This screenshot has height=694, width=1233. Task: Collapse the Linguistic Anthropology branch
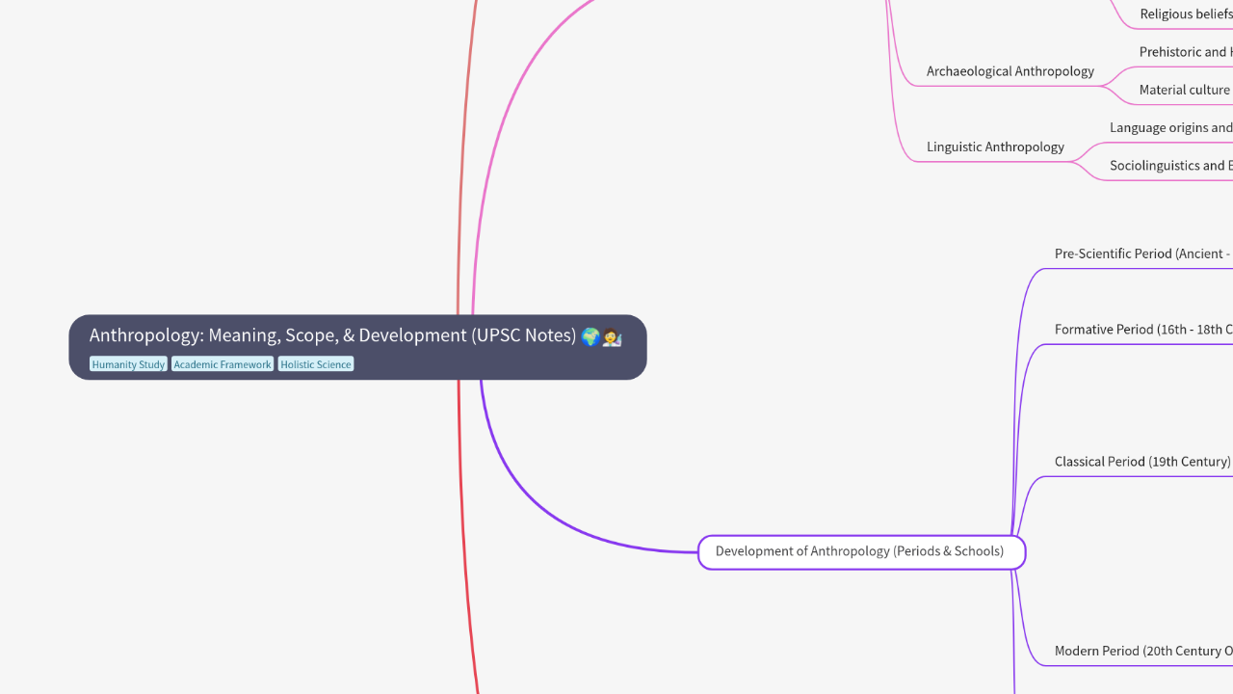[995, 147]
